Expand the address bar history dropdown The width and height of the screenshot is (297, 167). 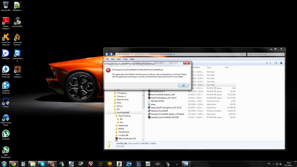point(240,54)
